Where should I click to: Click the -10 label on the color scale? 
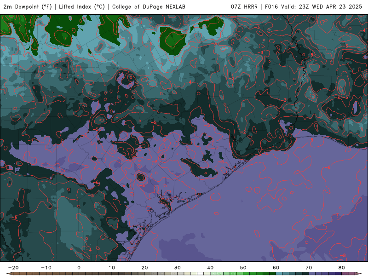(46, 268)
